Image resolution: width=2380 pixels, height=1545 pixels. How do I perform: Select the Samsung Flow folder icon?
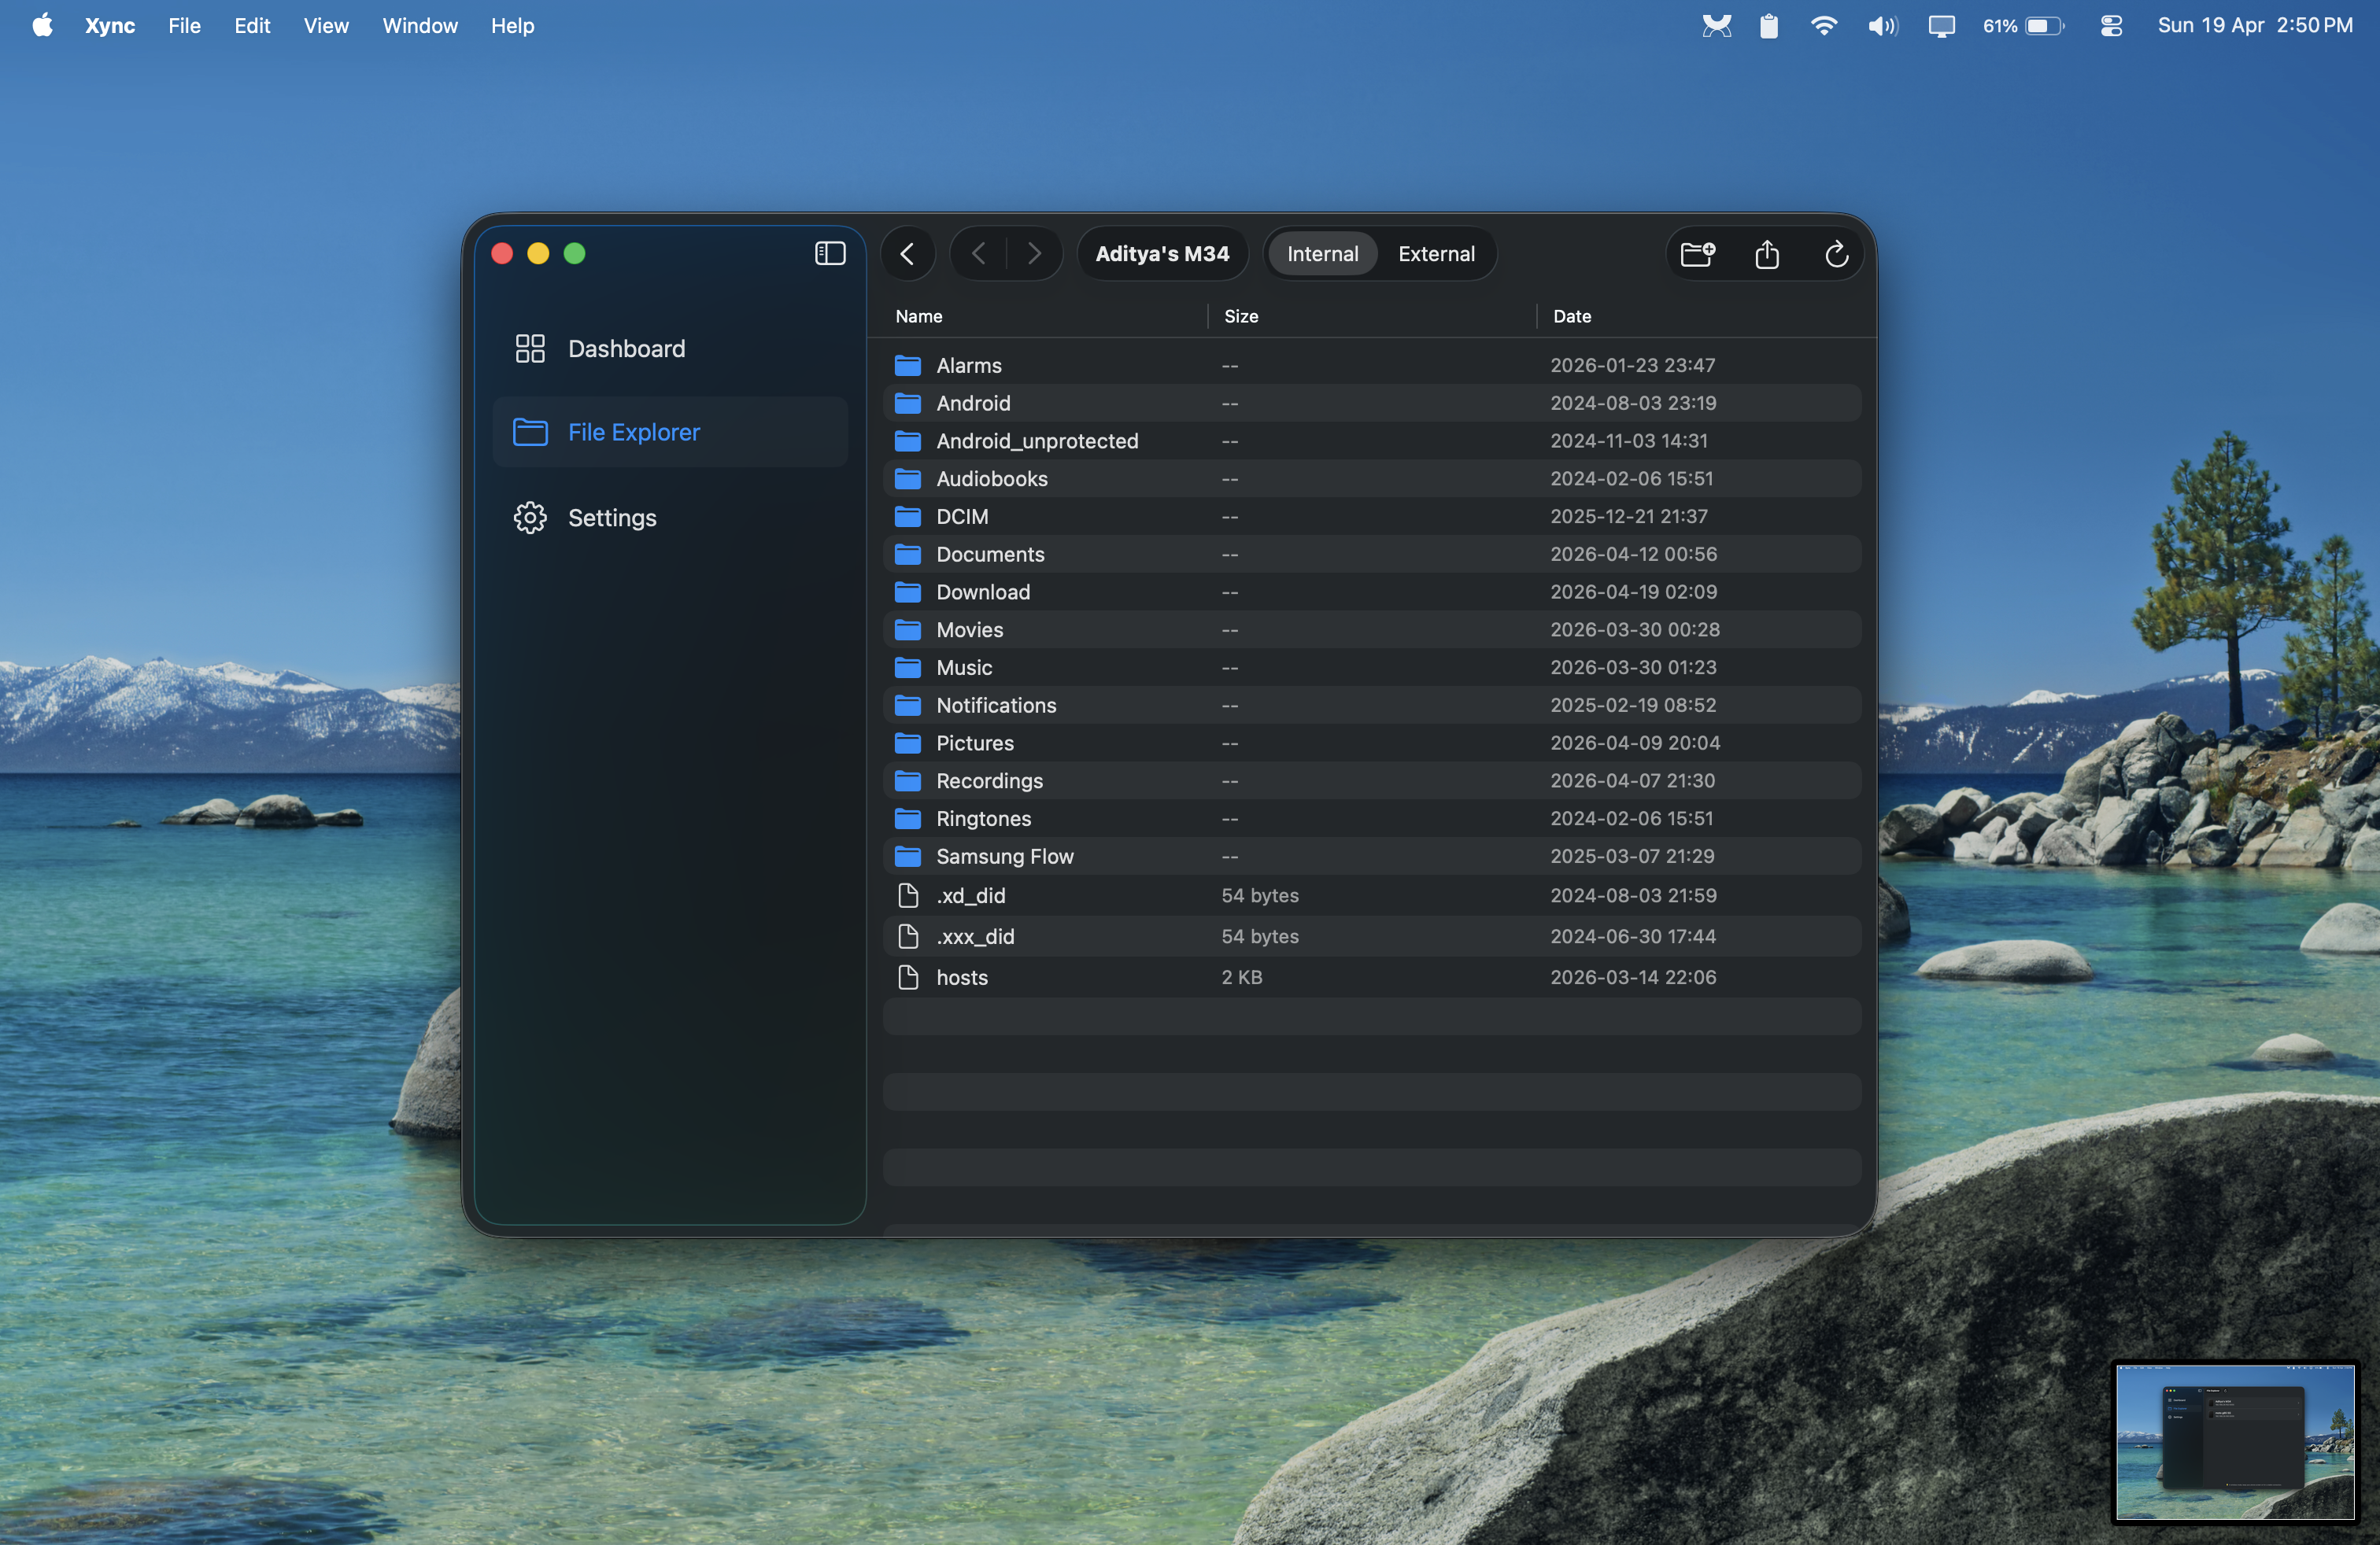pyautogui.click(x=908, y=857)
